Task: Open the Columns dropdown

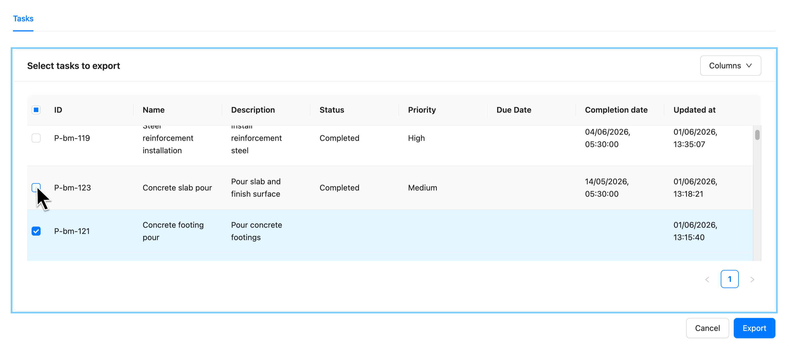Action: pyautogui.click(x=730, y=65)
